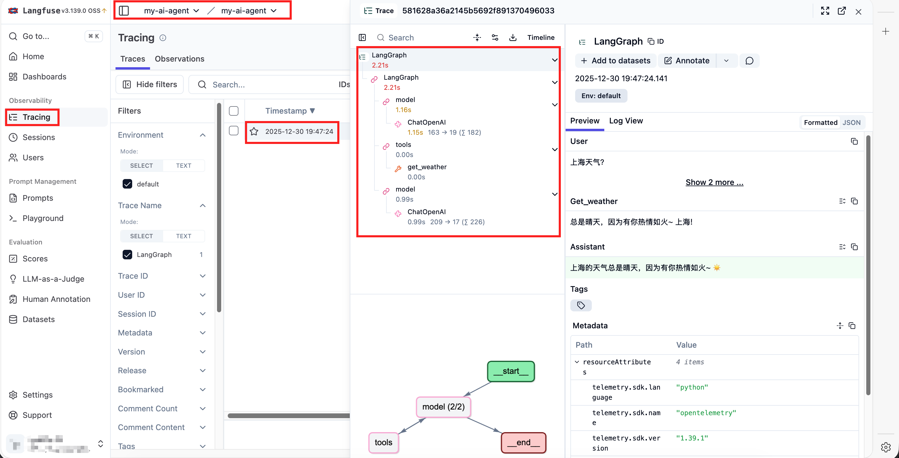The image size is (899, 458).
Task: Open the trace view filter settings icon
Action: click(x=495, y=37)
